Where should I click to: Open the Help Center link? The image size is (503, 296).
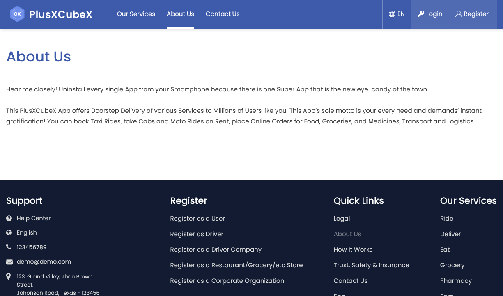coord(34,218)
